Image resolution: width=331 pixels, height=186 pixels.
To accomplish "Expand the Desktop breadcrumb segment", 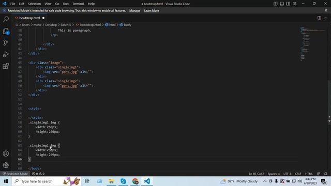I will click(51, 25).
